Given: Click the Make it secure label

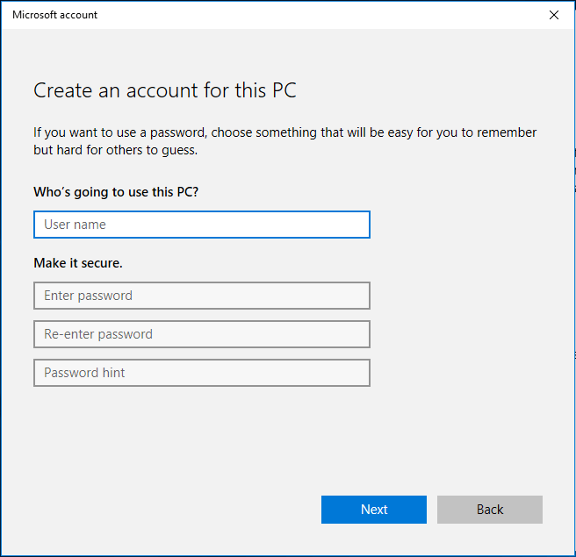Looking at the screenshot, I should pyautogui.click(x=78, y=263).
